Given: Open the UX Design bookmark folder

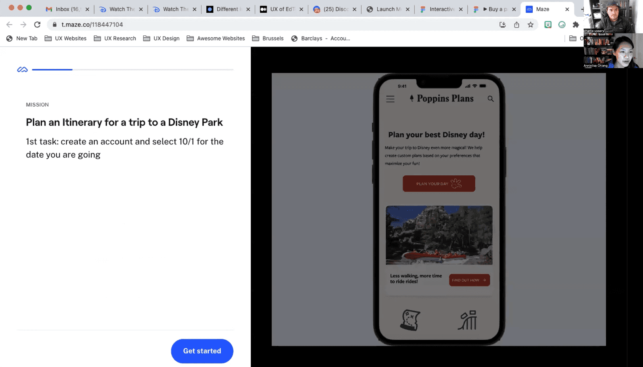Looking at the screenshot, I should [161, 38].
